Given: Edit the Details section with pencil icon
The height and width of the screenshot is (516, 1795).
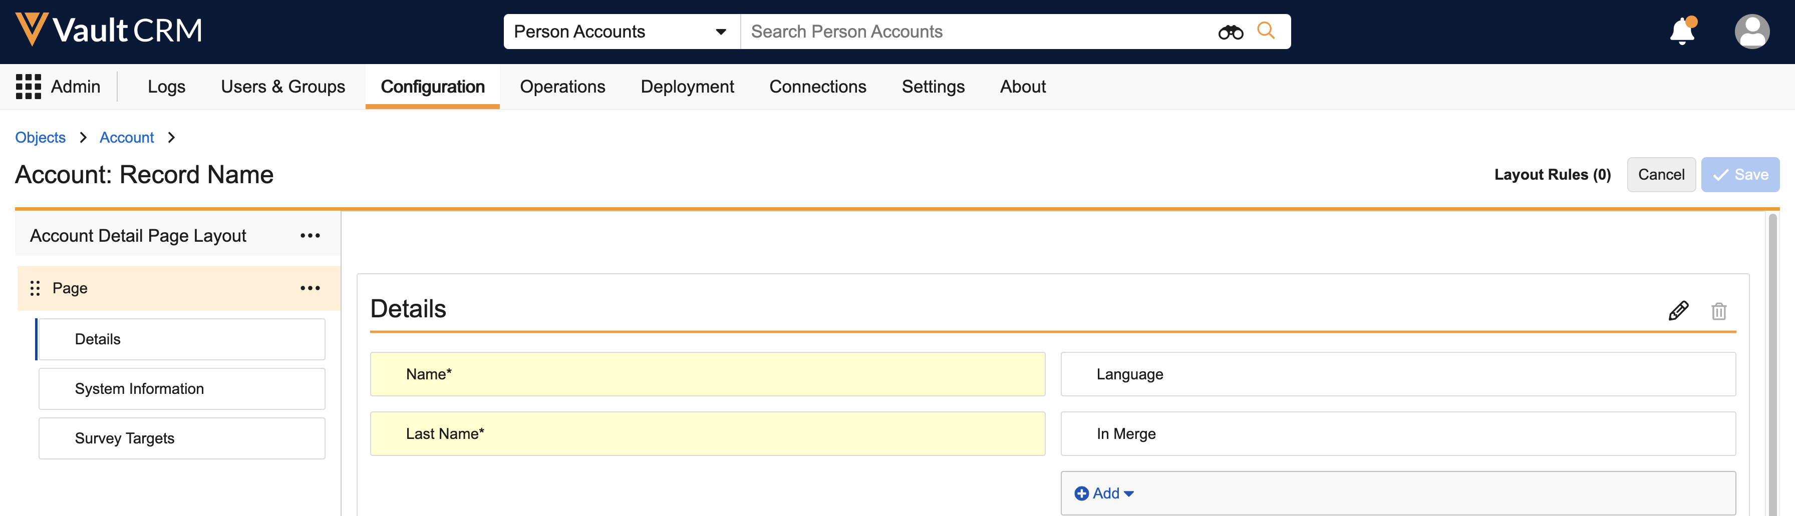Looking at the screenshot, I should coord(1678,311).
